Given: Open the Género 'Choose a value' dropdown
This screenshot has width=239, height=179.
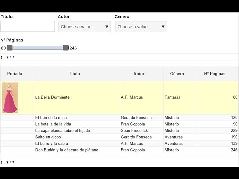Looking at the screenshot, I should 141,27.
